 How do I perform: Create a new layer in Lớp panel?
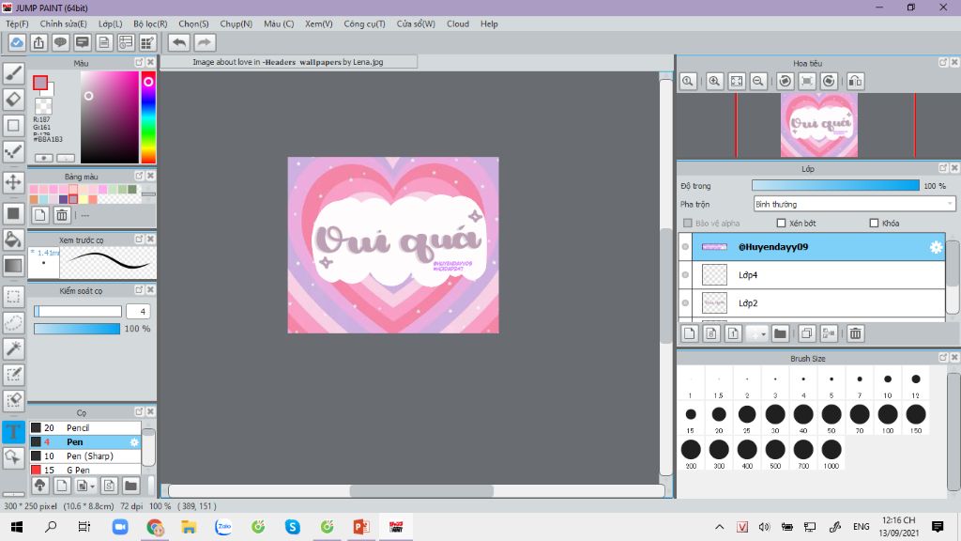[689, 333]
